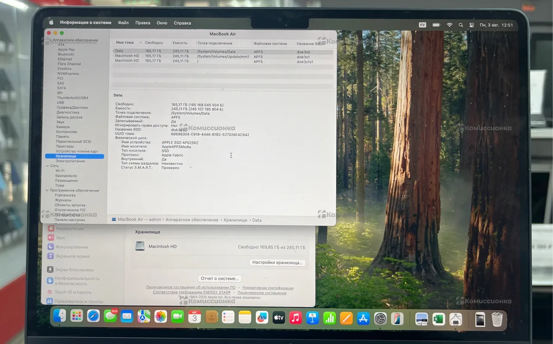Click the Название BSD column header
The width and height of the screenshot is (553, 344).
[x=309, y=44]
